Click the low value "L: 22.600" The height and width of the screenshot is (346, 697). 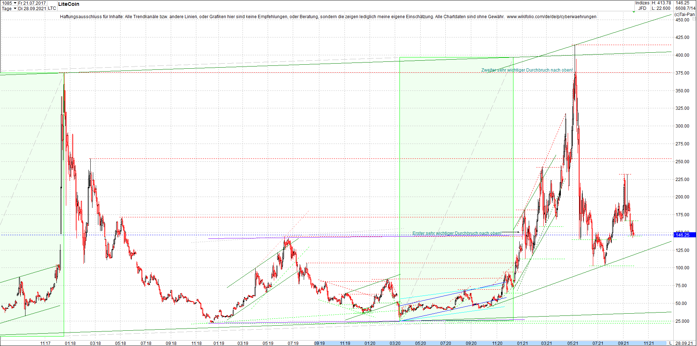click(661, 8)
